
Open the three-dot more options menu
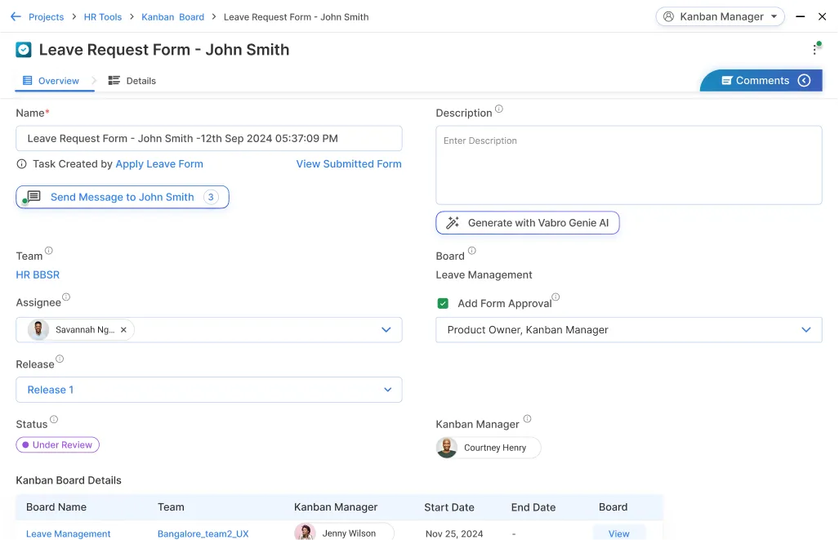click(814, 50)
